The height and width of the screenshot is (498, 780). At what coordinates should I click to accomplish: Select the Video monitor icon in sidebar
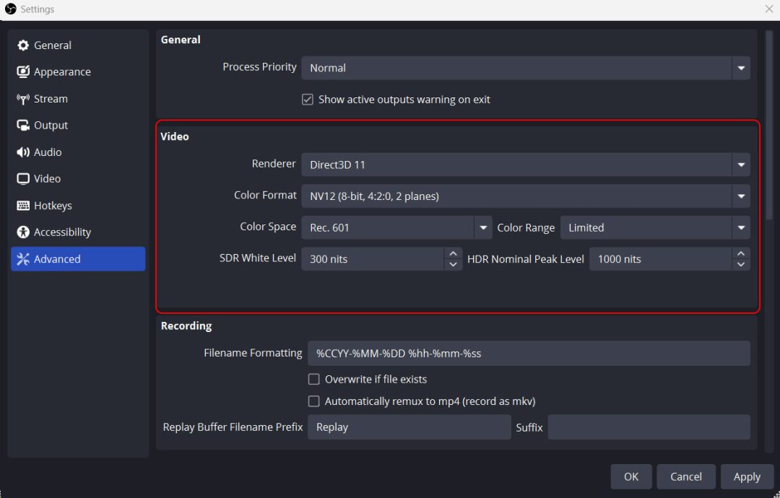coord(22,178)
